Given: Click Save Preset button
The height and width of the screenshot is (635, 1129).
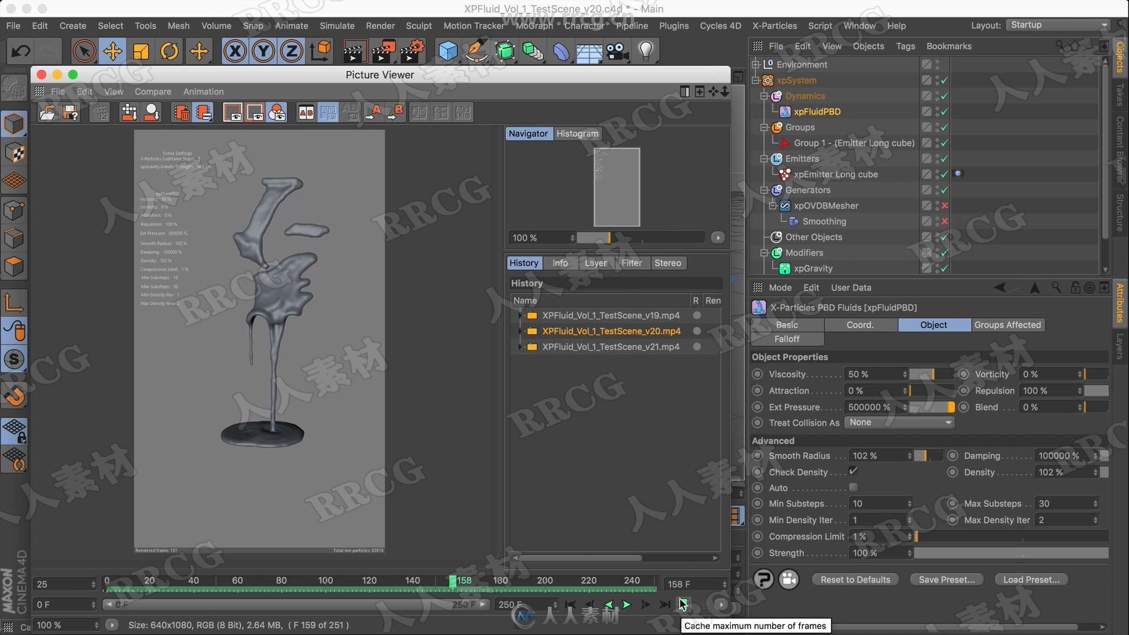Looking at the screenshot, I should pyautogui.click(x=946, y=580).
